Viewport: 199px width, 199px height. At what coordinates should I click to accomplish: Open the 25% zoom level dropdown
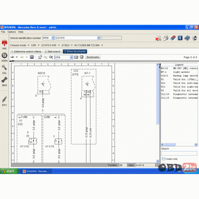click(71, 57)
